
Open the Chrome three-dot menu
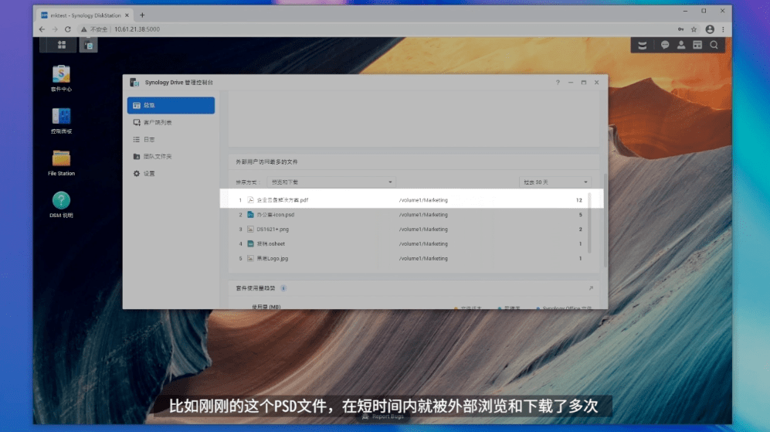tap(724, 29)
